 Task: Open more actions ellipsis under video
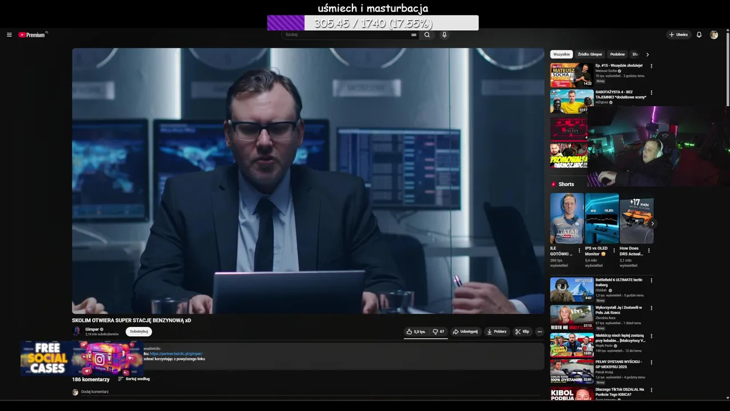click(539, 332)
